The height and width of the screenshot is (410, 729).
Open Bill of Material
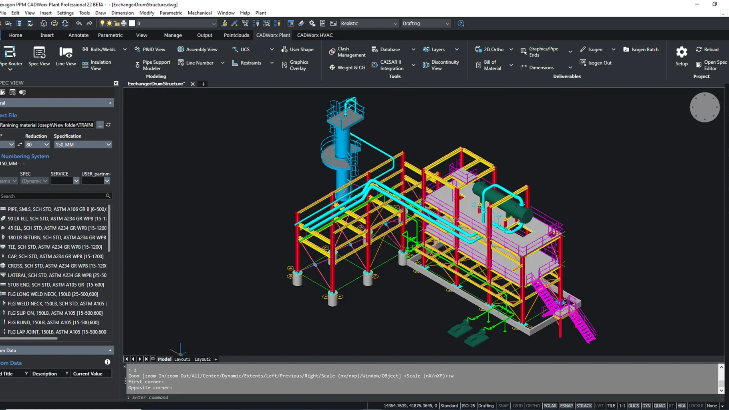coord(488,65)
